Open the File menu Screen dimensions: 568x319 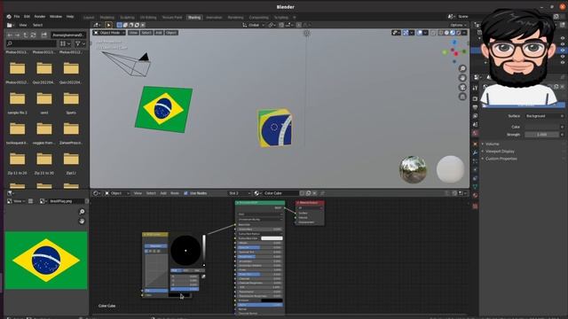[x=17, y=17]
